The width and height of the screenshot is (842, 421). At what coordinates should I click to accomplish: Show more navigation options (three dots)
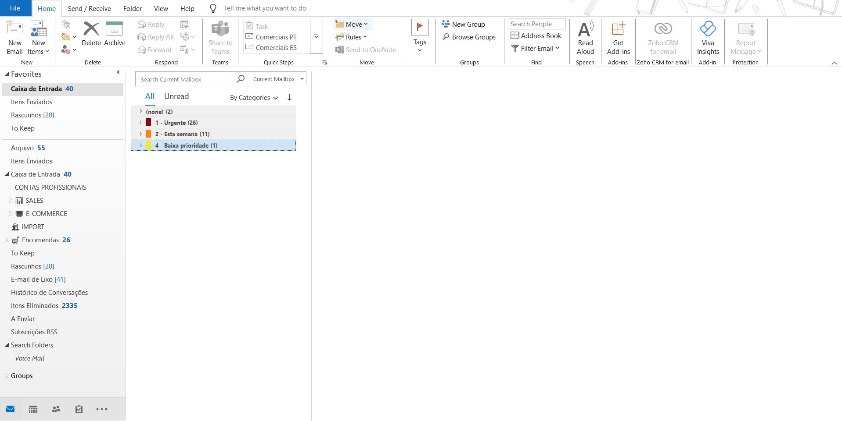tap(102, 409)
